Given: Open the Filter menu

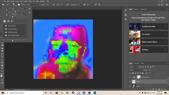Looking at the screenshot, I should pyautogui.click(x=30, y=1).
